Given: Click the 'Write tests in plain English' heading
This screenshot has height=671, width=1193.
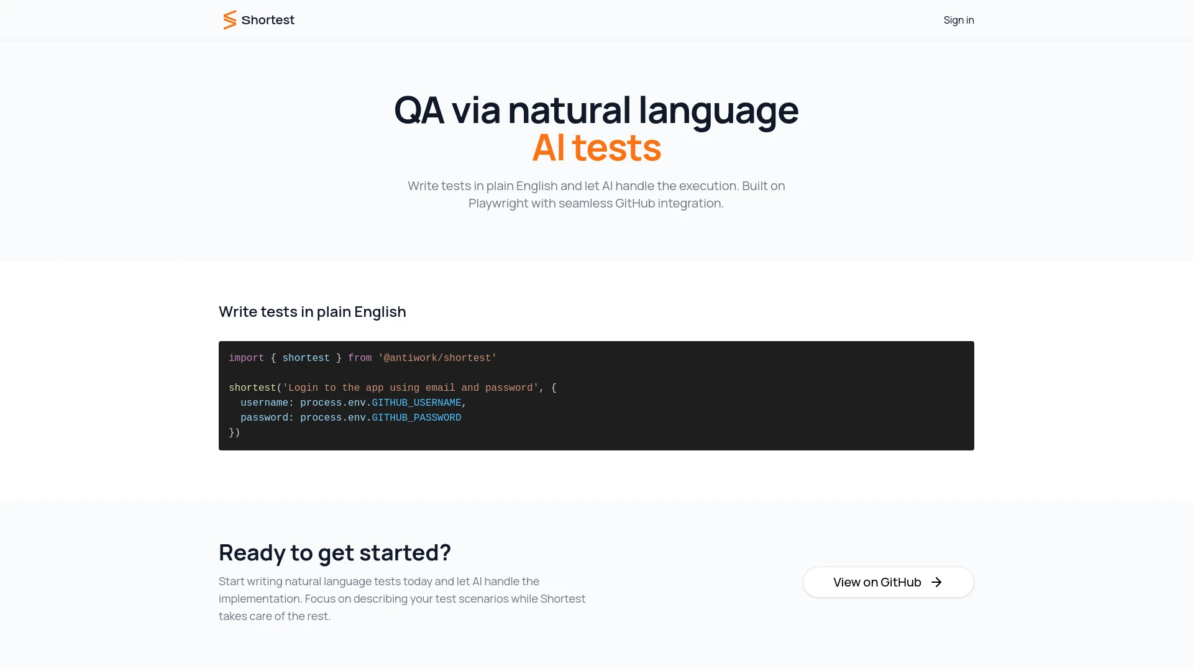Looking at the screenshot, I should [x=312, y=311].
